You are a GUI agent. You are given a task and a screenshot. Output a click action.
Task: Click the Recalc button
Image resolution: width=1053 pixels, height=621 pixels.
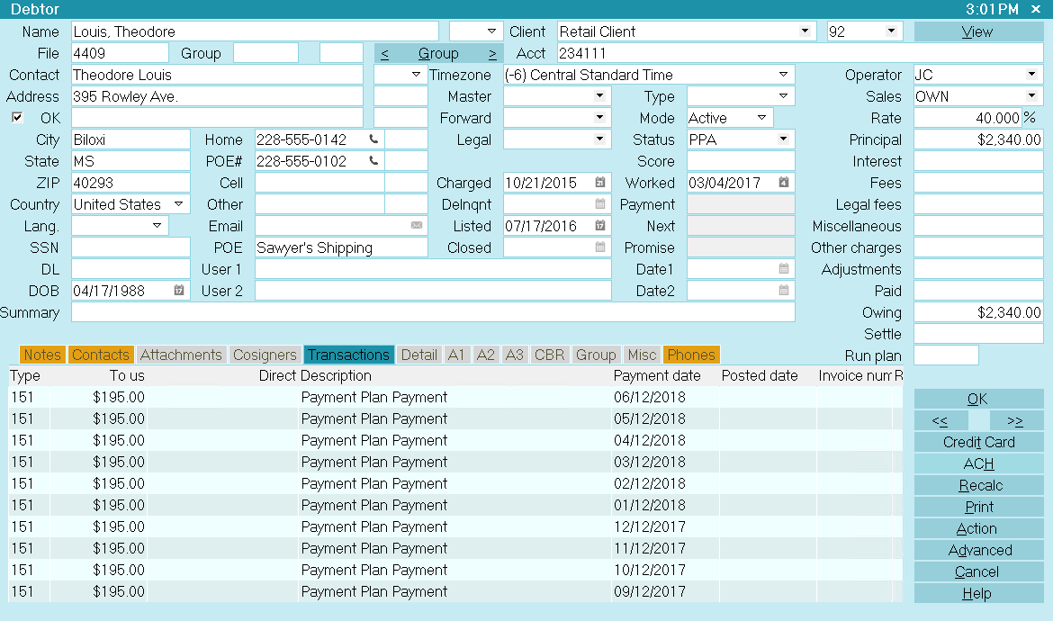(978, 485)
